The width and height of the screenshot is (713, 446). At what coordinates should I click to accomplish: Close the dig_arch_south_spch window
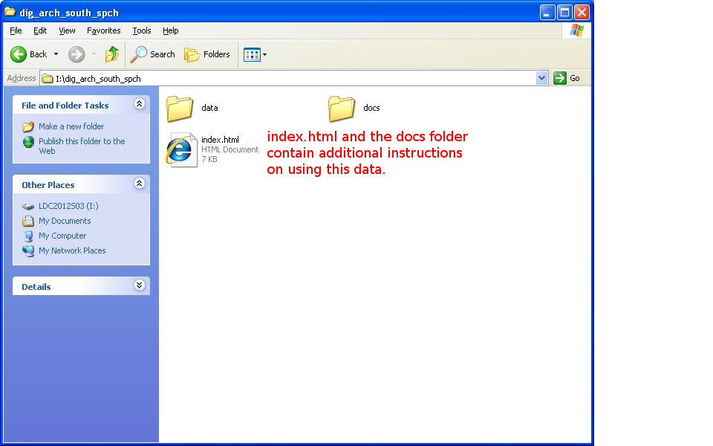[x=582, y=13]
